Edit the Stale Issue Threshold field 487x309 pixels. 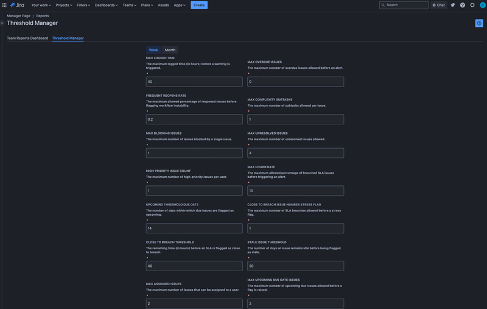click(296, 266)
